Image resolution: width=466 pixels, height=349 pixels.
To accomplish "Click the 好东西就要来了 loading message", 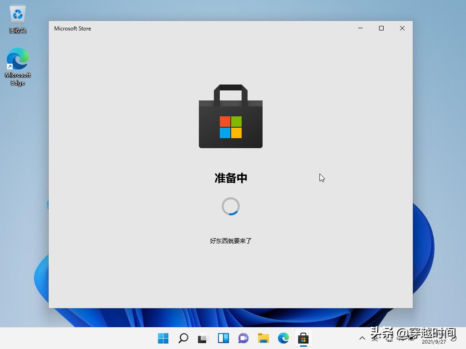I will point(230,240).
